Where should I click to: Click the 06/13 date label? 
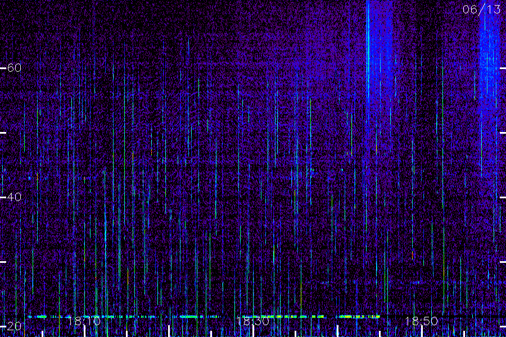tap(481, 10)
